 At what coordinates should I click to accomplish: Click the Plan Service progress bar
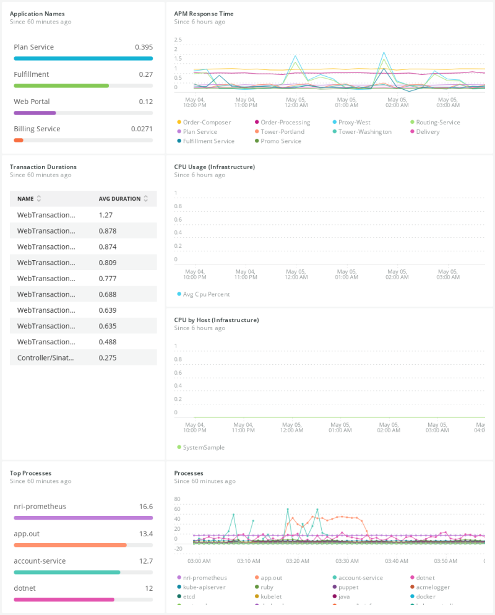coord(84,58)
